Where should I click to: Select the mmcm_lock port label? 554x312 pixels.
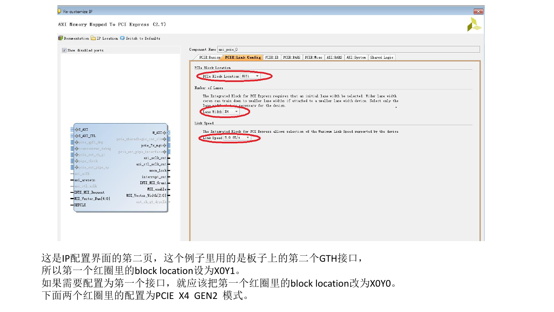click(158, 171)
